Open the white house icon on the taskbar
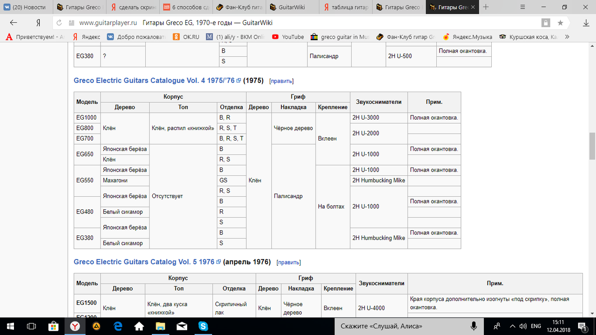This screenshot has height=335, width=596. click(139, 326)
